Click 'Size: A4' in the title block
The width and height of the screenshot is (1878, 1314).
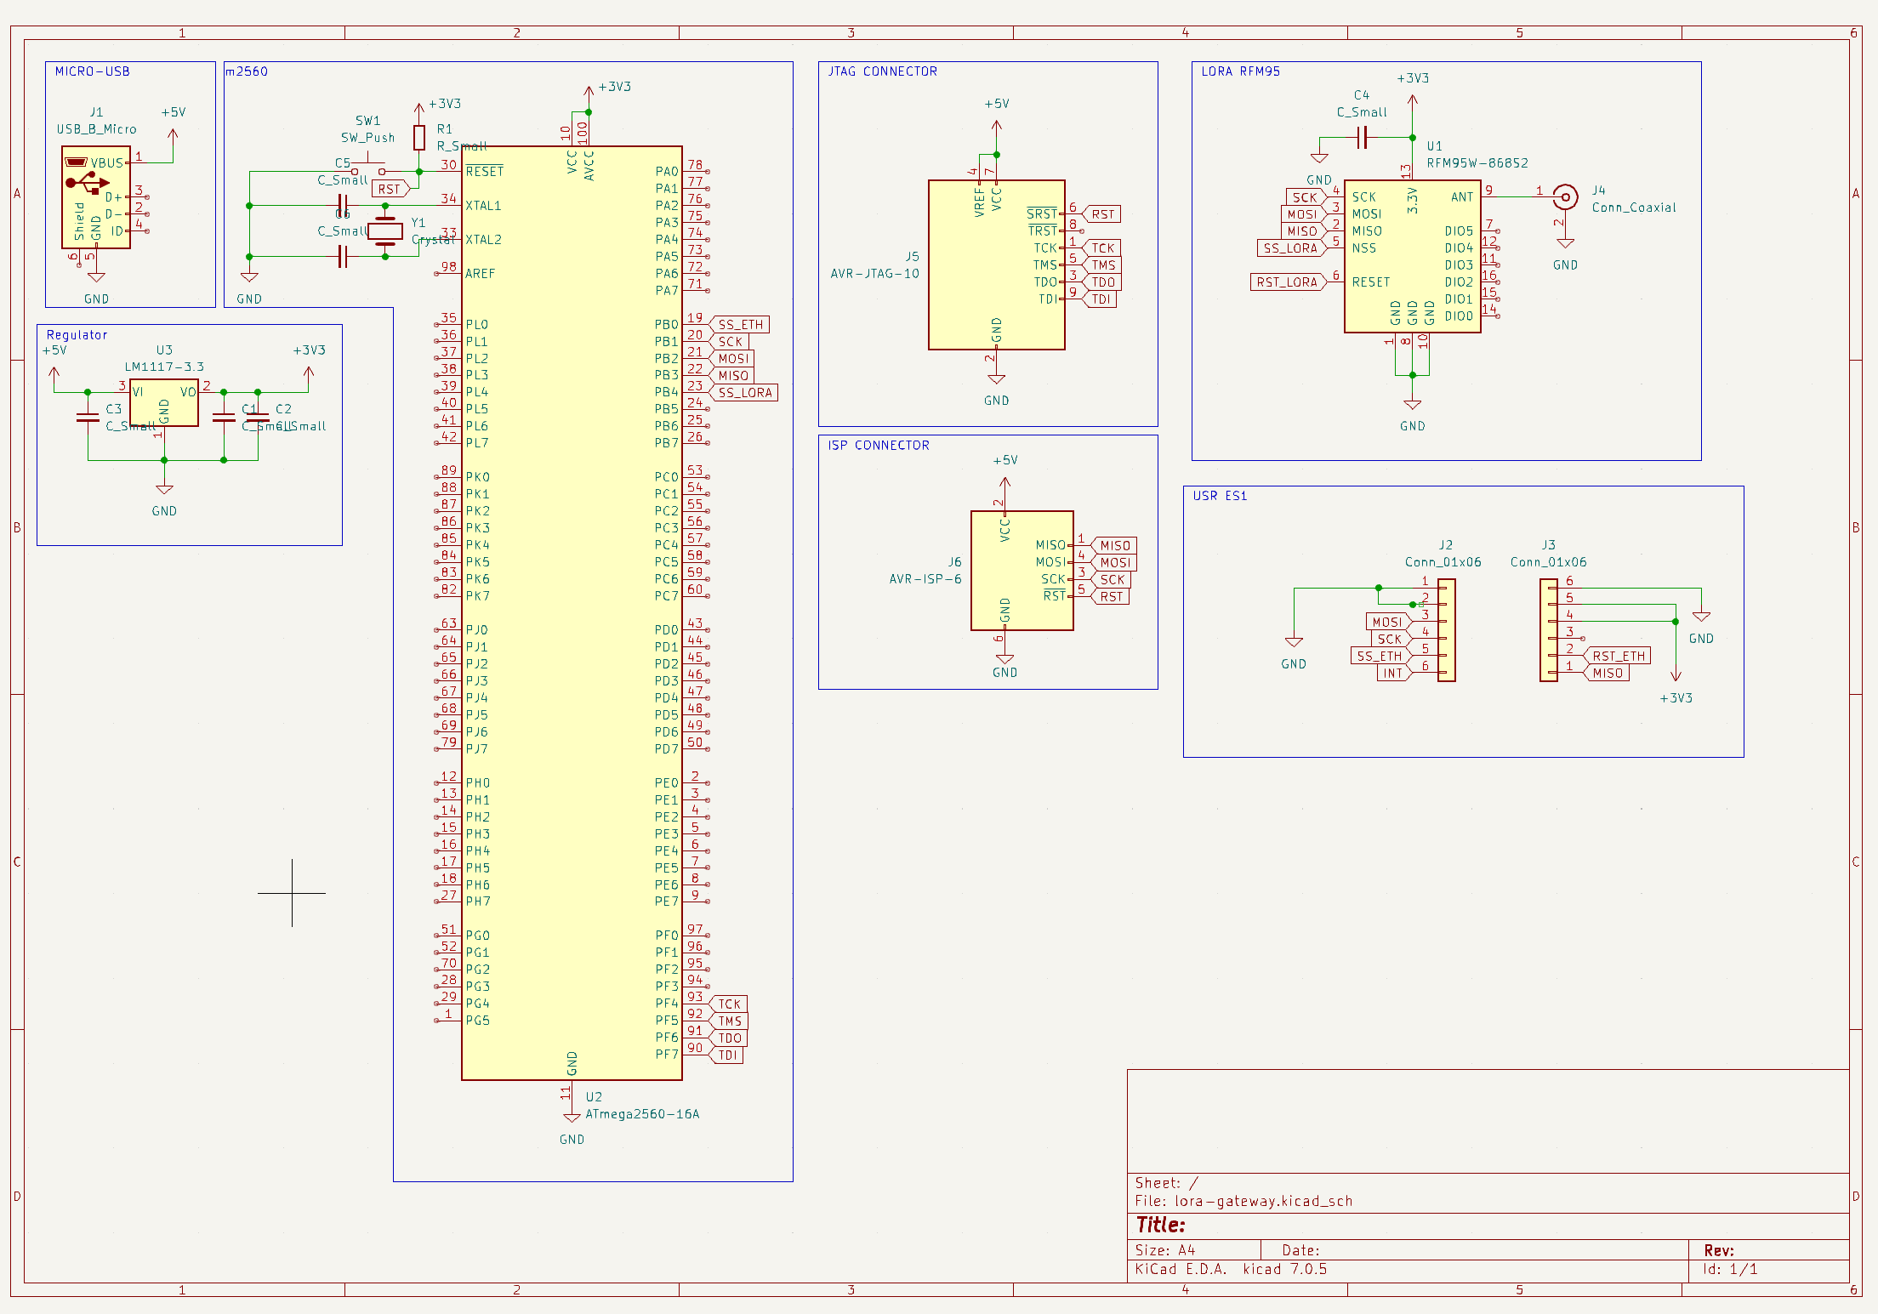coord(1165,1250)
